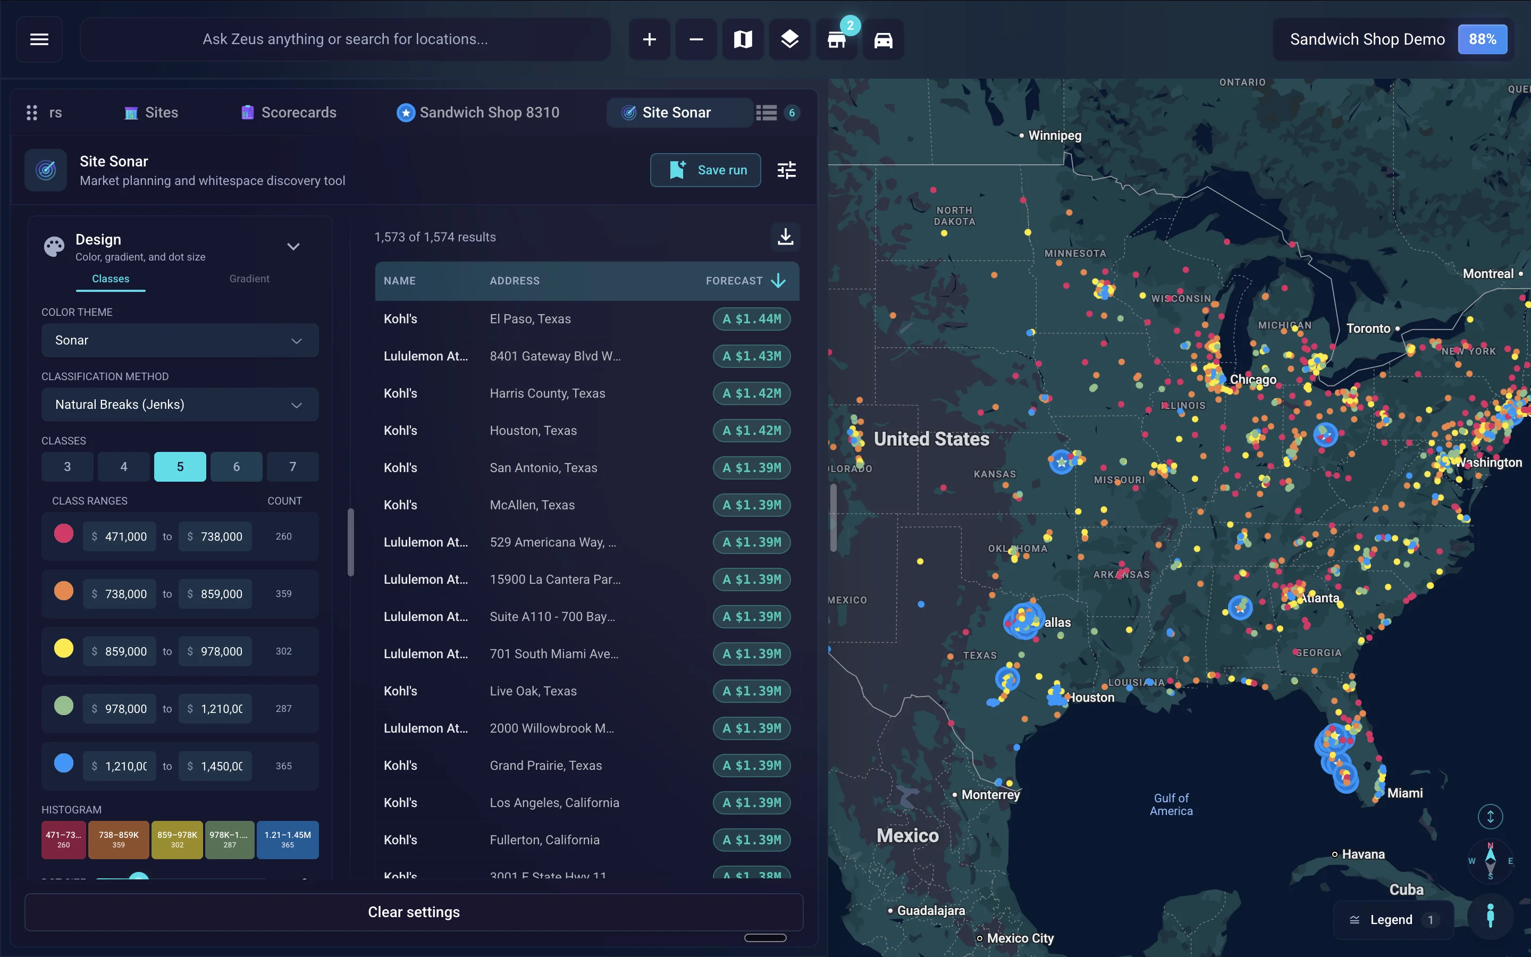Viewport: 1531px width, 957px height.
Task: Click the 88% score badge
Action: 1482,39
